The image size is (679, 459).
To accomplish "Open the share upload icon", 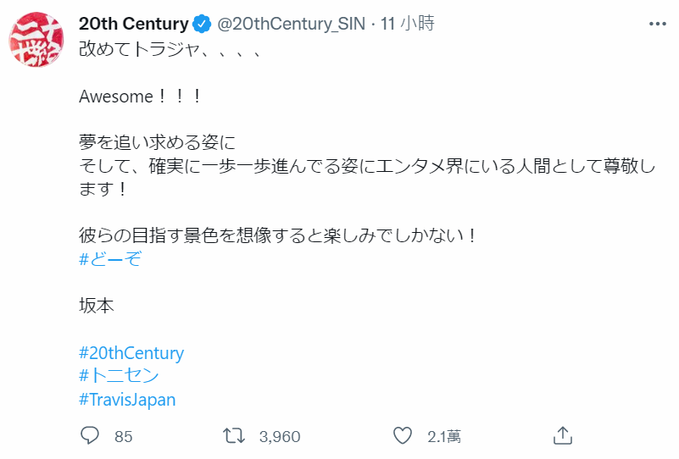I will point(563,435).
